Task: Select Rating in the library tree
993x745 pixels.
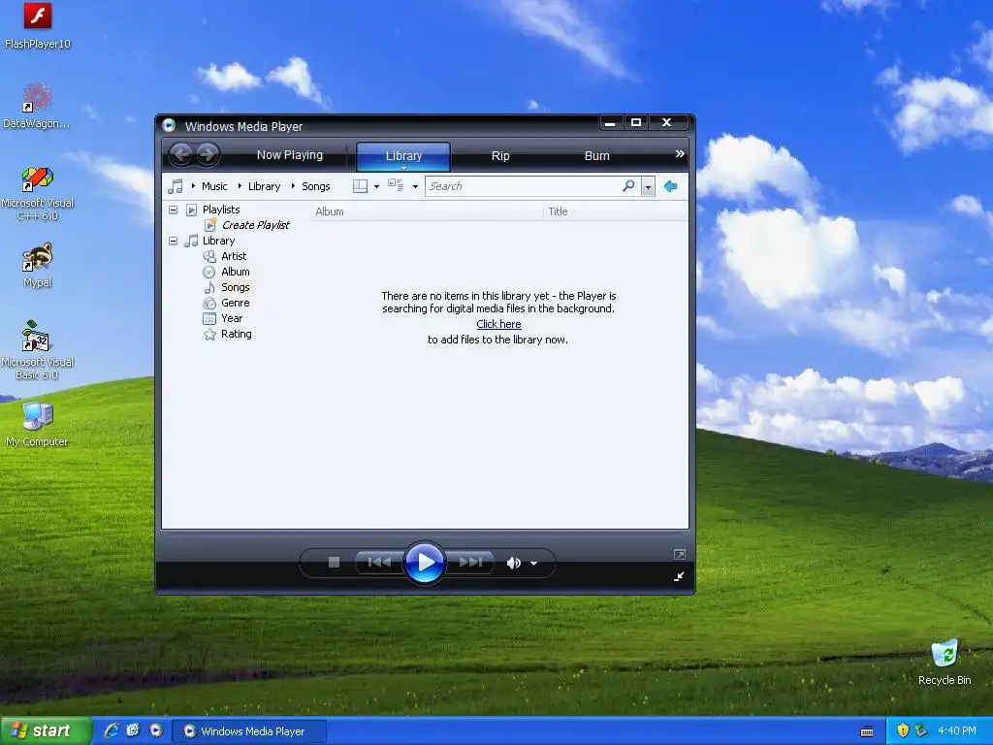Action: click(x=237, y=334)
